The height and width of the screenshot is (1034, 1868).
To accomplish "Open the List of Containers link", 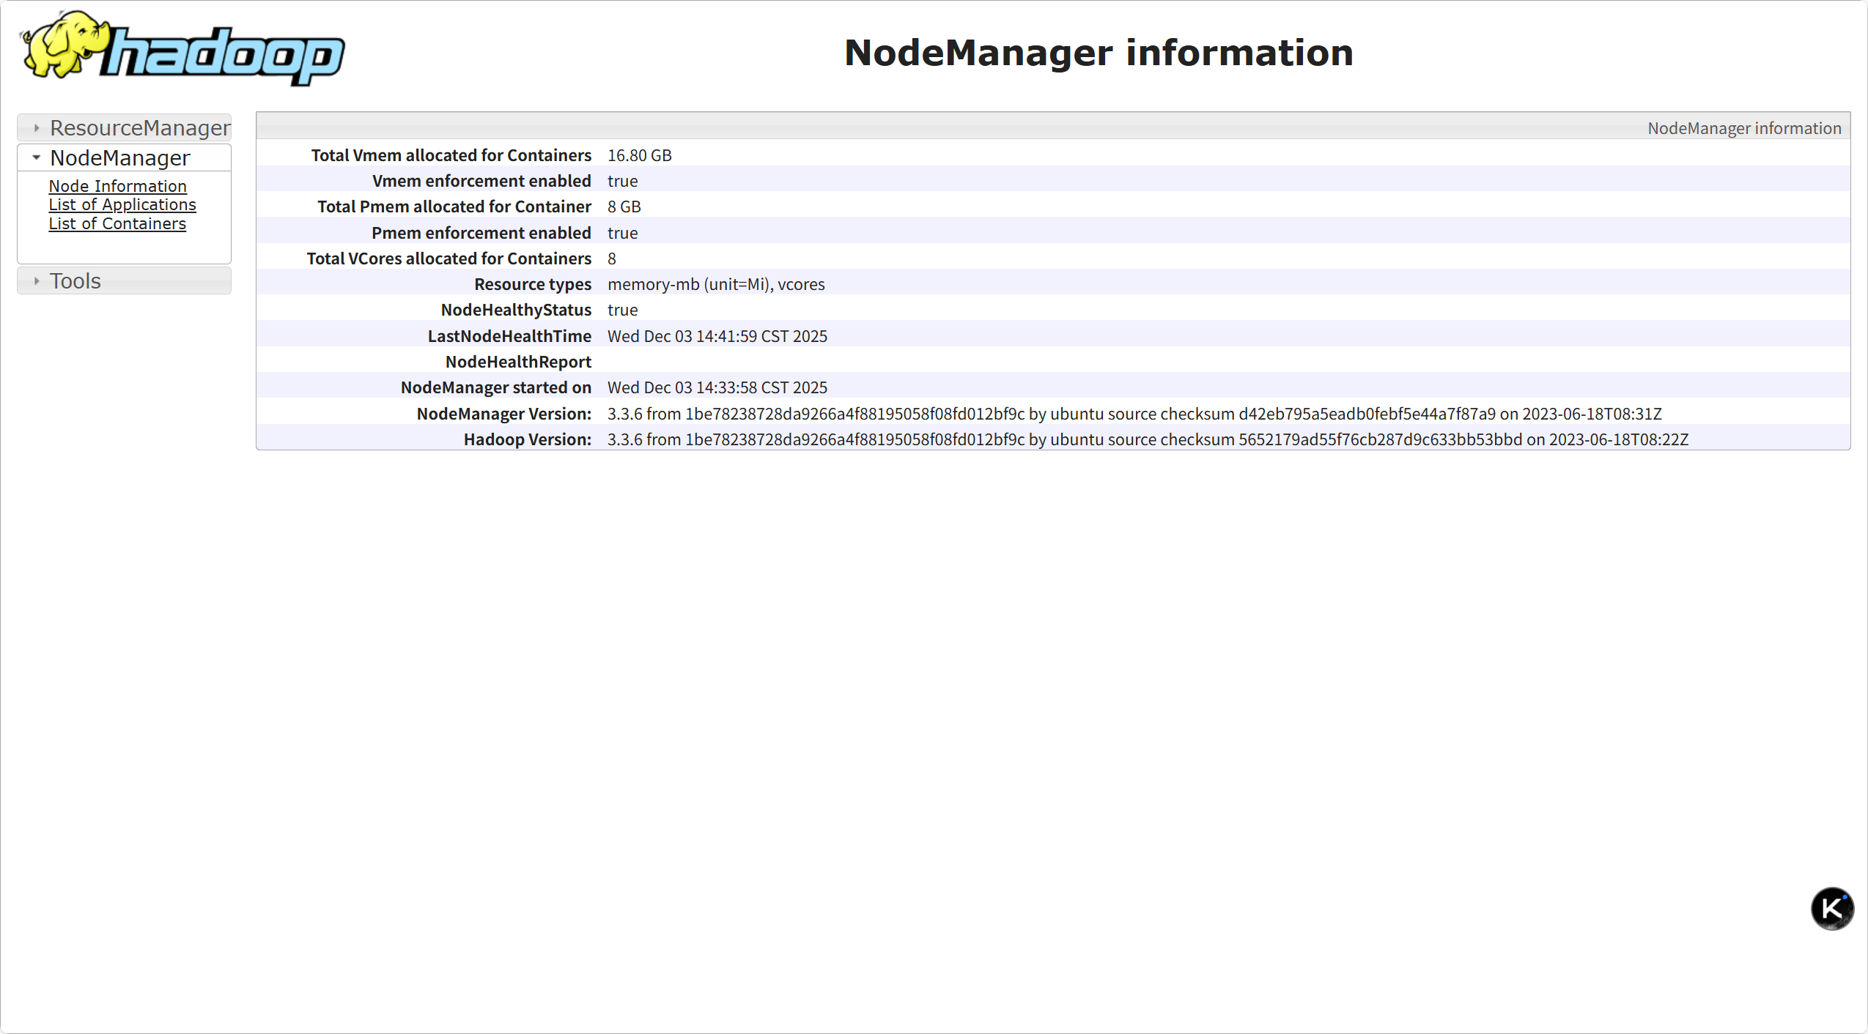I will tap(117, 224).
